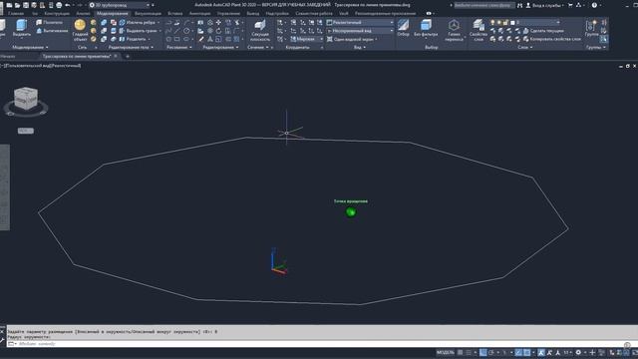Viewport: 638px width, 359px height.
Task: Click the ViewCube in the viewport
Action: (x=26, y=98)
